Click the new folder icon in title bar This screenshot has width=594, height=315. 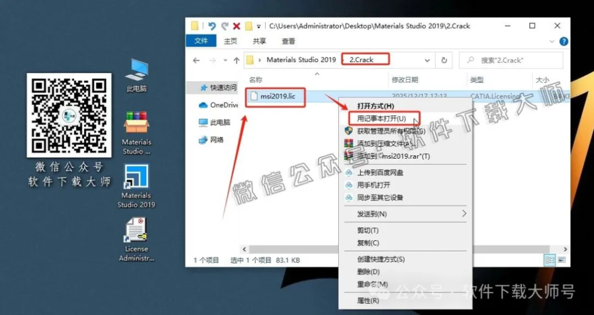point(248,26)
